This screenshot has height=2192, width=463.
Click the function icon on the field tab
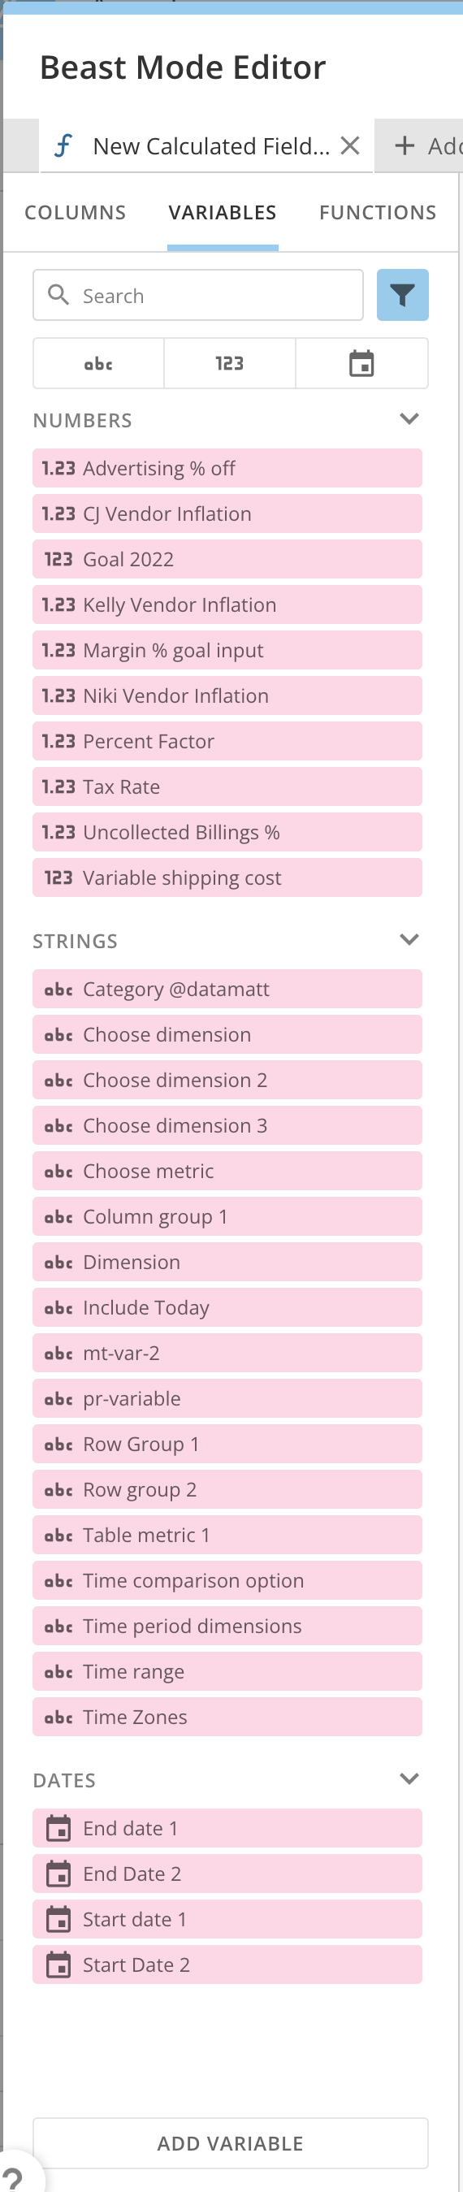pyautogui.click(x=63, y=145)
